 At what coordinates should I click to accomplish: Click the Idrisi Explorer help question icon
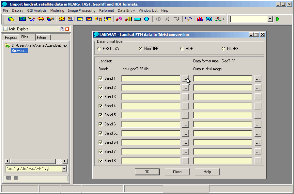[62, 29]
